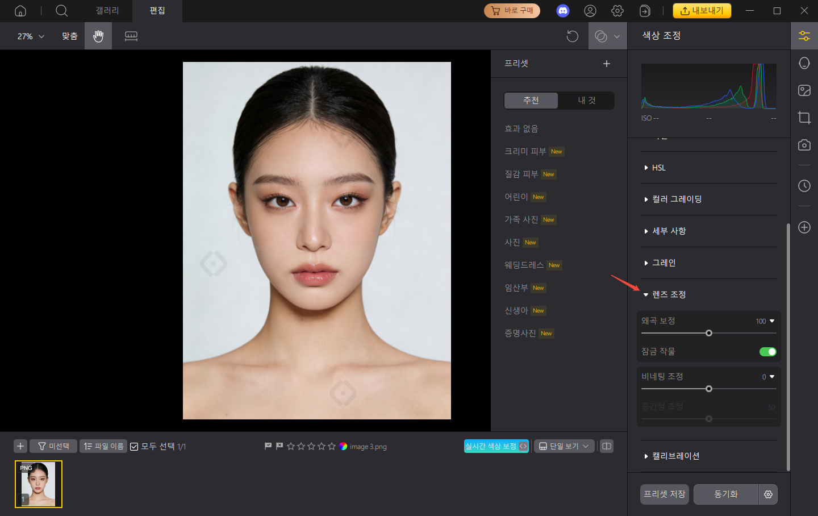Switch to the 갤러리 tab
Image resolution: width=818 pixels, height=516 pixels.
click(107, 10)
